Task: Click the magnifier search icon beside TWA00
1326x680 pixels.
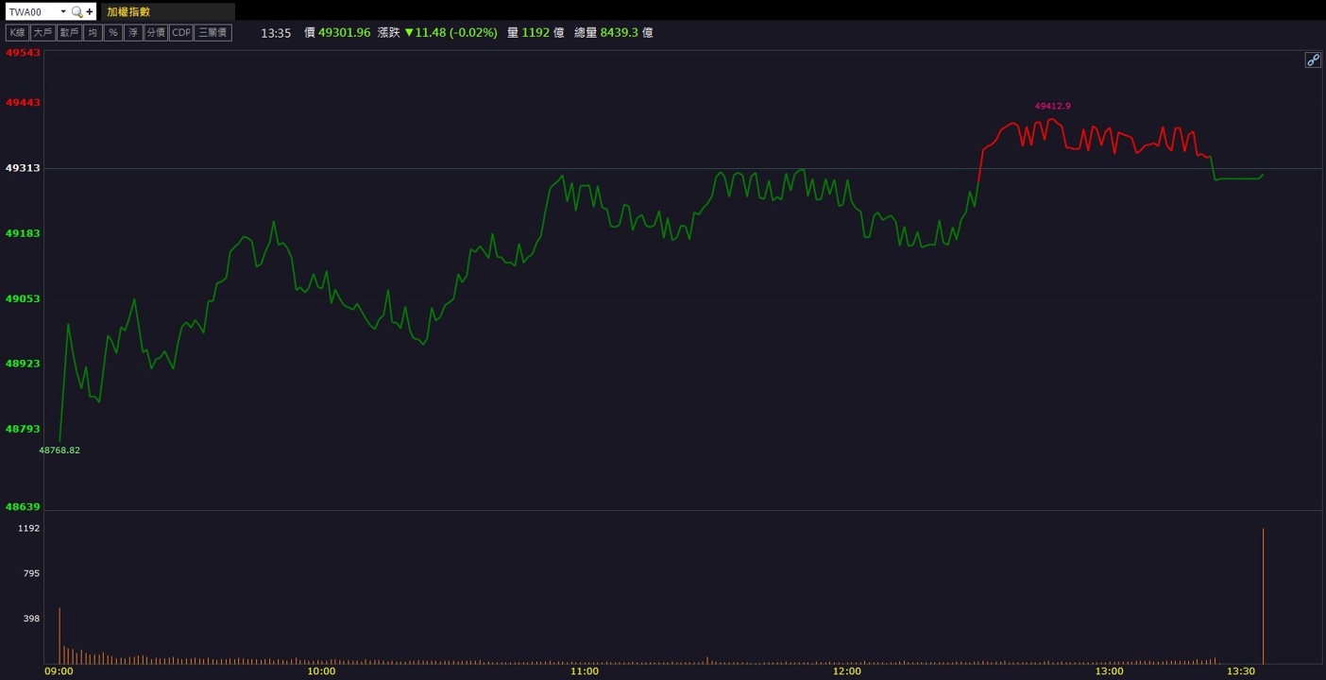Action: [77, 12]
